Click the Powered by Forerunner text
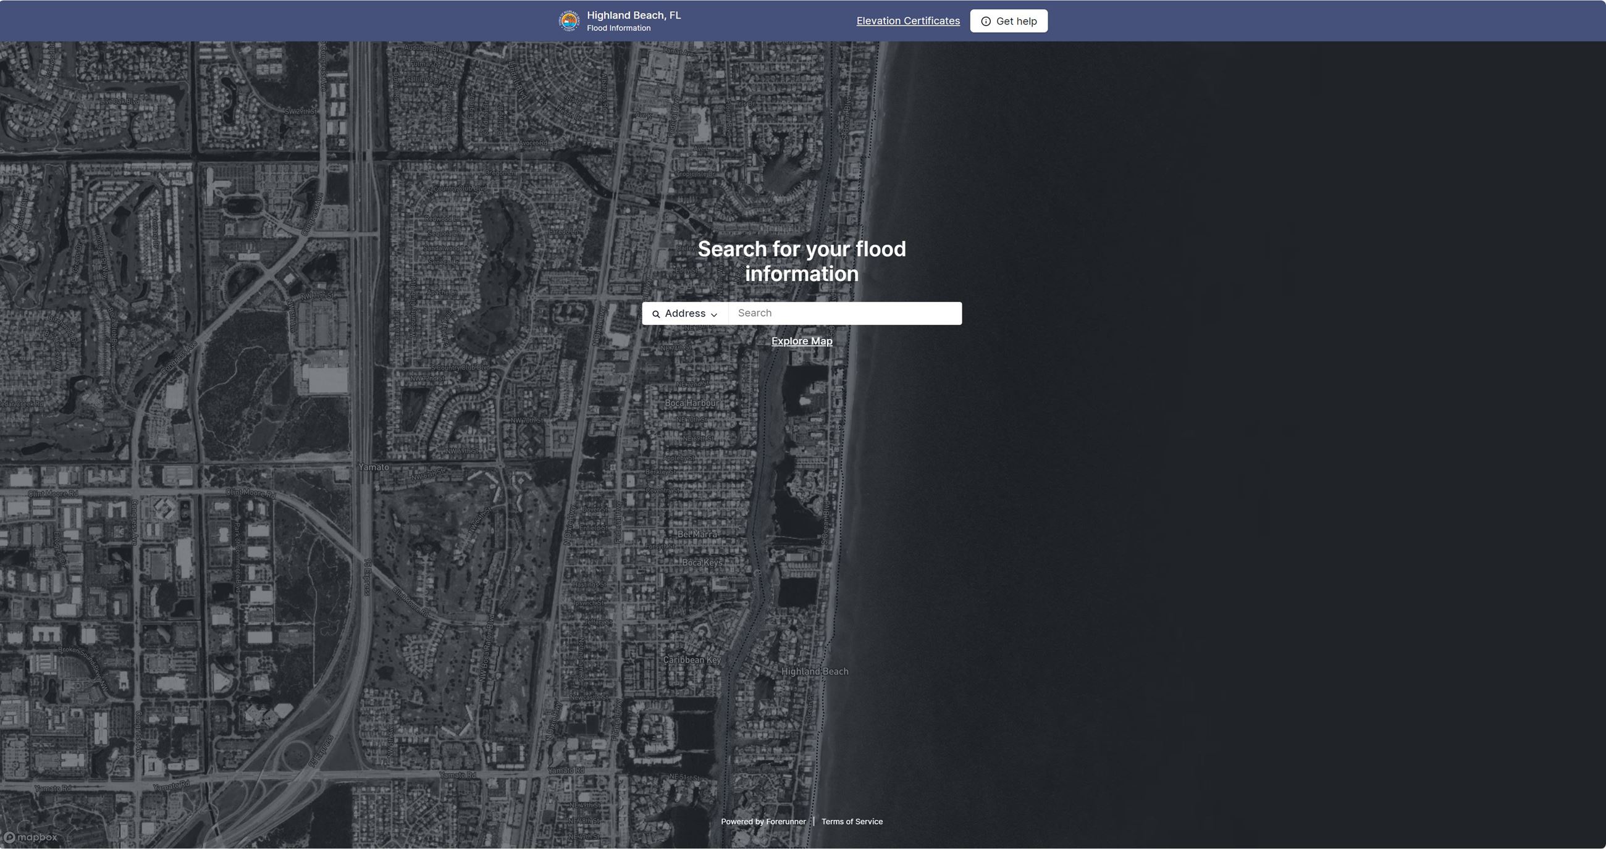This screenshot has width=1606, height=849. (x=763, y=822)
